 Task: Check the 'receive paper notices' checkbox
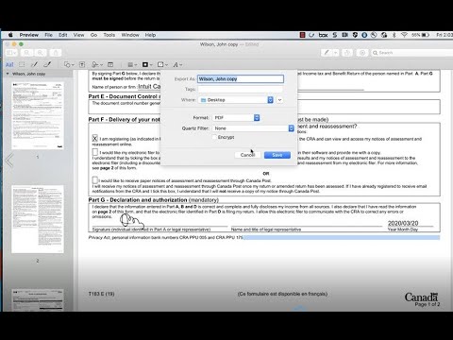point(95,180)
